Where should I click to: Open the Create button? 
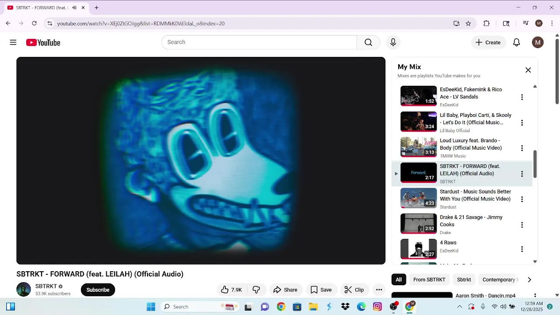tap(488, 42)
